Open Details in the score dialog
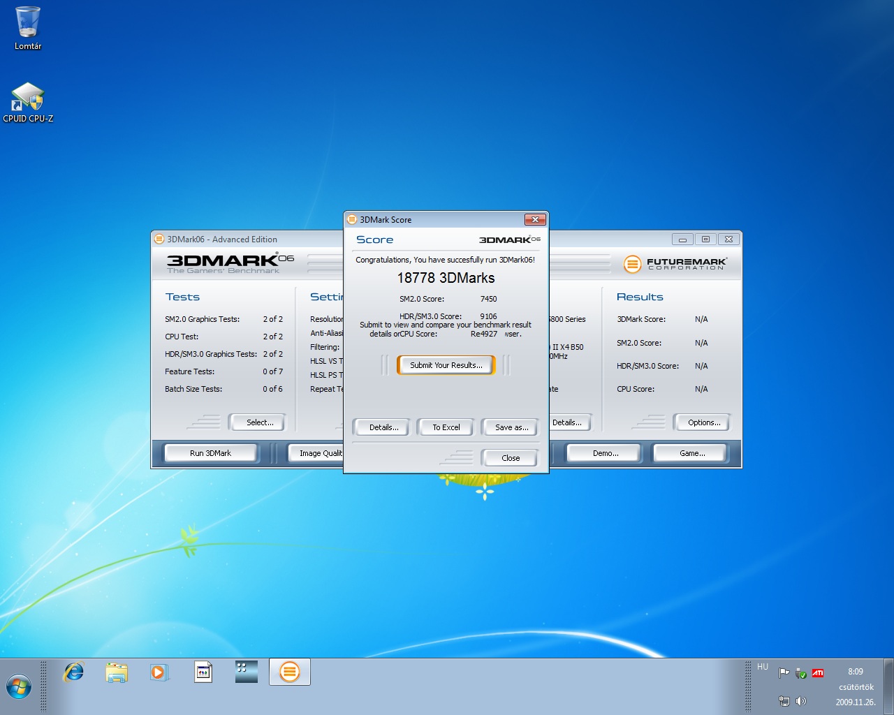Screen dimensions: 894x715 point(383,427)
